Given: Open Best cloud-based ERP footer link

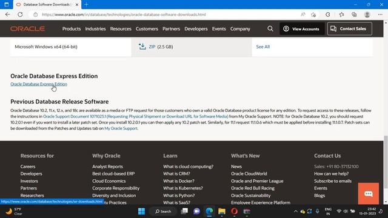Looking at the screenshot, I should click(113, 174).
